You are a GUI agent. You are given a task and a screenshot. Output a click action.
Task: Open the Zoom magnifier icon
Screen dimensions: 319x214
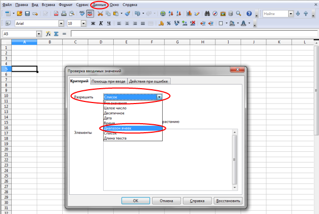pos(238,14)
